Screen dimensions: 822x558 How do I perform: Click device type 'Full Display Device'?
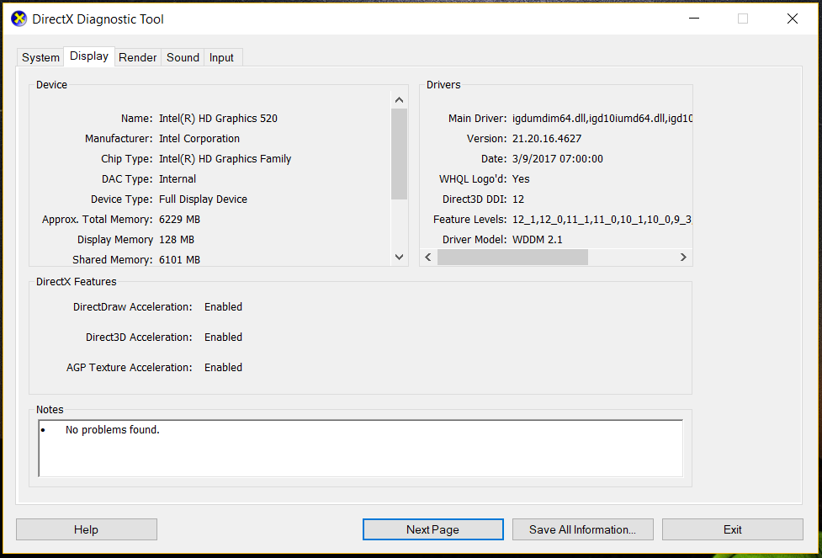coord(203,199)
